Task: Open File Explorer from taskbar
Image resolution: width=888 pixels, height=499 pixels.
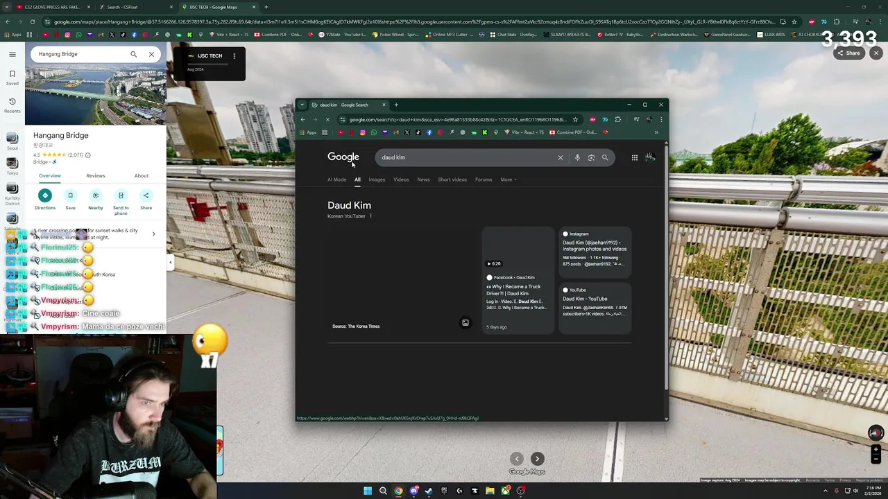Action: click(490, 491)
